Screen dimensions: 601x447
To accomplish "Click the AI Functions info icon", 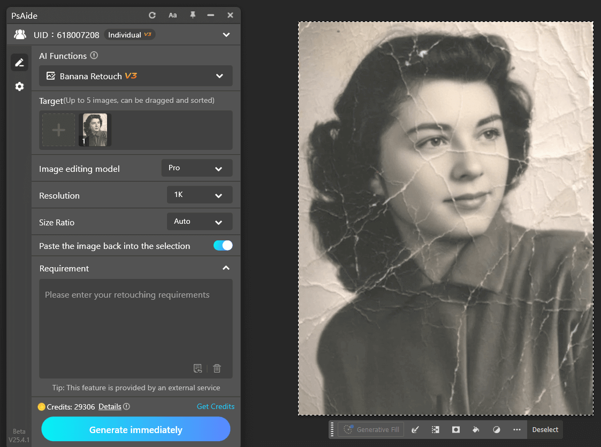I will [x=95, y=56].
